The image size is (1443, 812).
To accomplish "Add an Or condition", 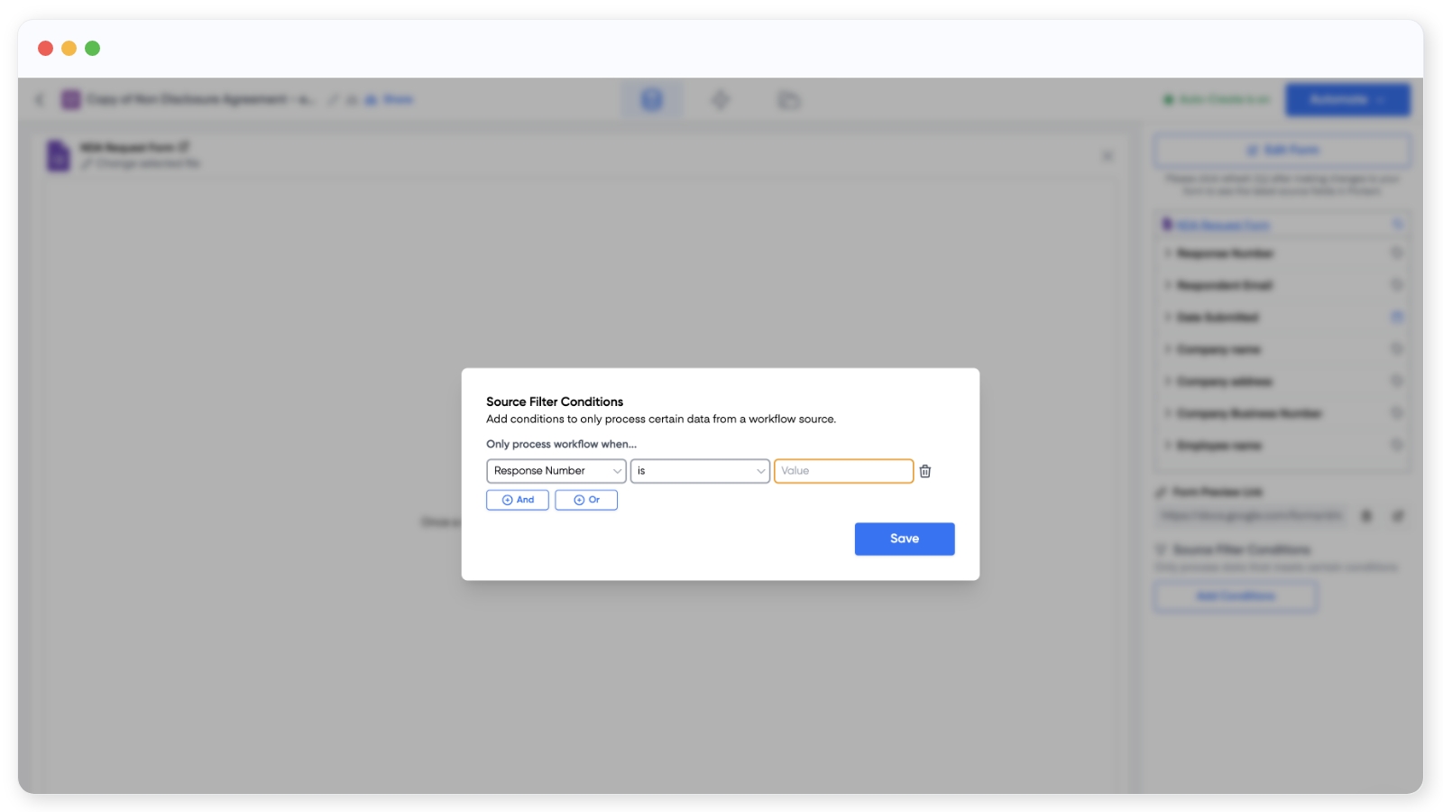I will click(x=586, y=500).
